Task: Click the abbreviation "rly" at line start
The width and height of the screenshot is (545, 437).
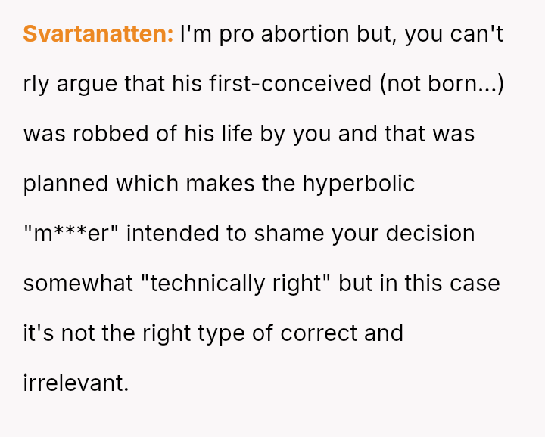Action: coord(36,84)
